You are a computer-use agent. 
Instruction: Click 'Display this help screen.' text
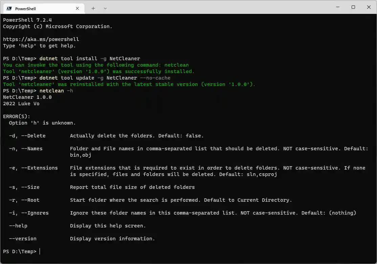(x=108, y=226)
